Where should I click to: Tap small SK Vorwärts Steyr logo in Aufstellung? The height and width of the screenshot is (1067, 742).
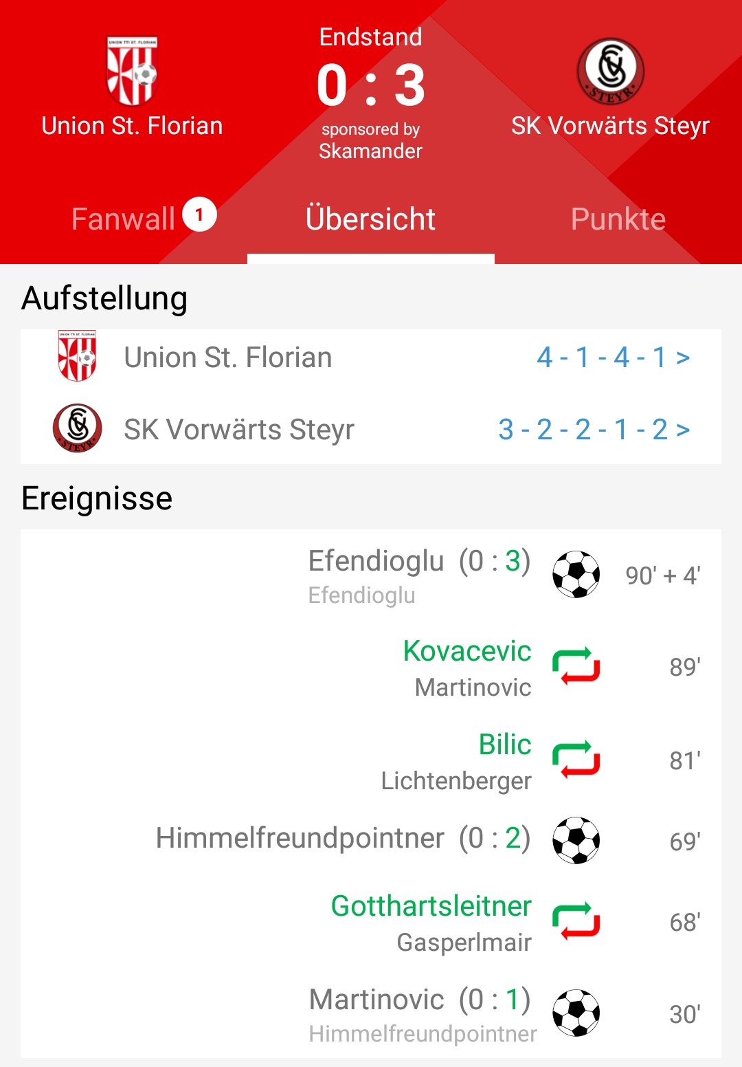pyautogui.click(x=78, y=428)
